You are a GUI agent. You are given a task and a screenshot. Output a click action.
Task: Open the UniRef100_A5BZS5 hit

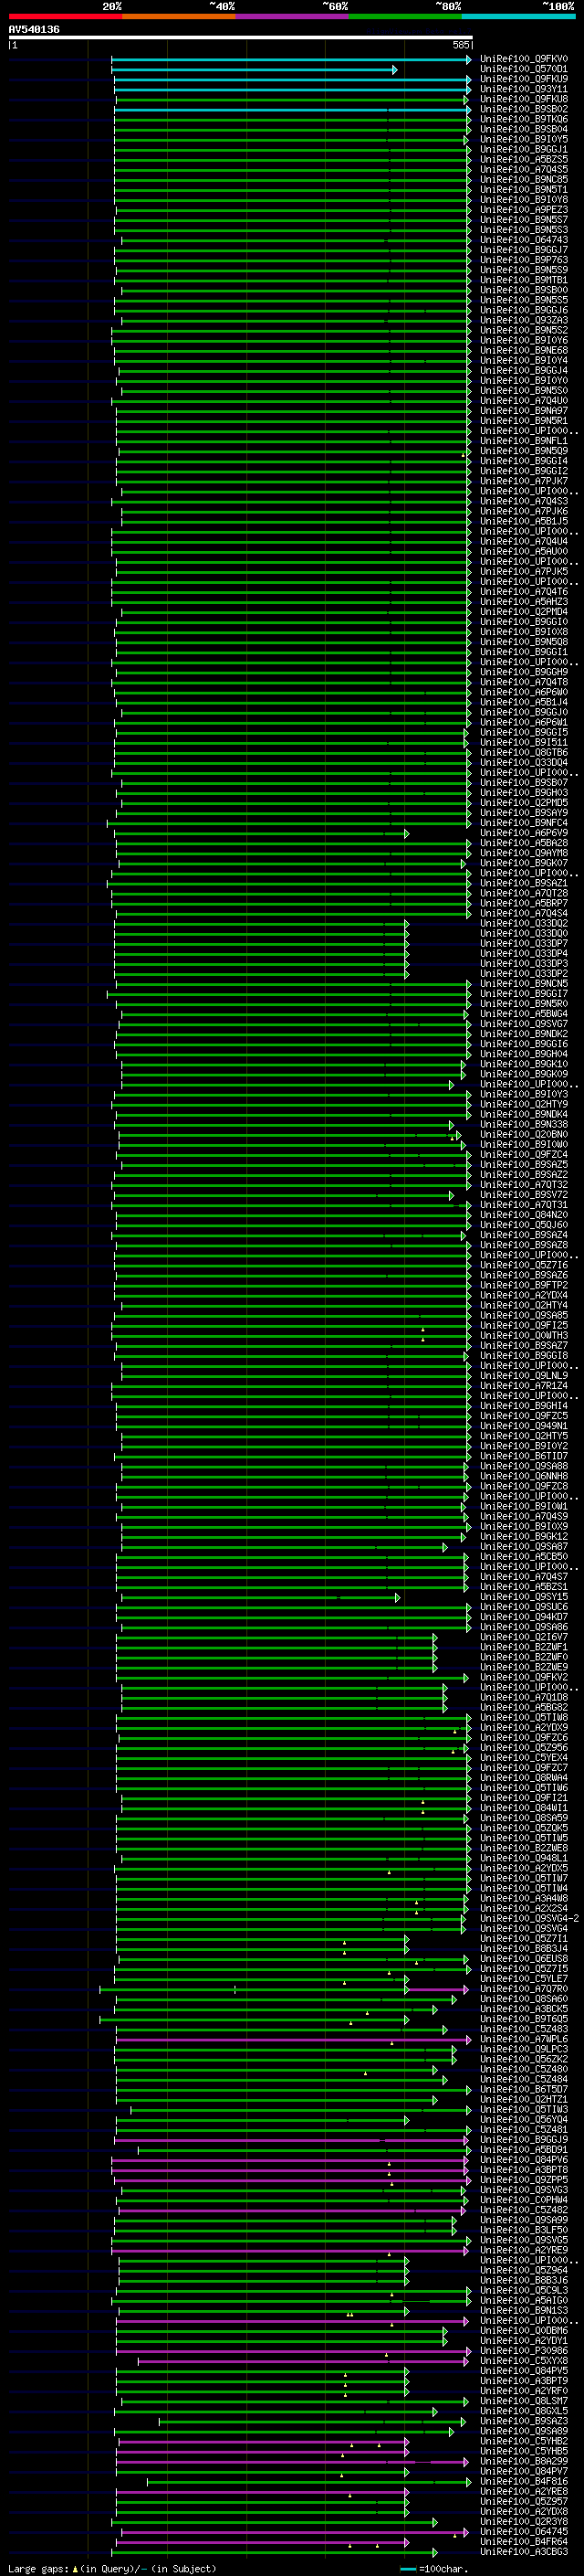point(524,159)
